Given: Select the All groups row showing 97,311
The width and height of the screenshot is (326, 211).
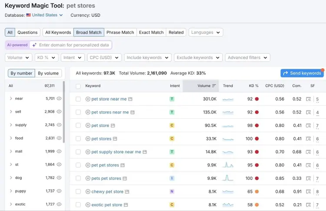Looking at the screenshot, I should (34, 86).
